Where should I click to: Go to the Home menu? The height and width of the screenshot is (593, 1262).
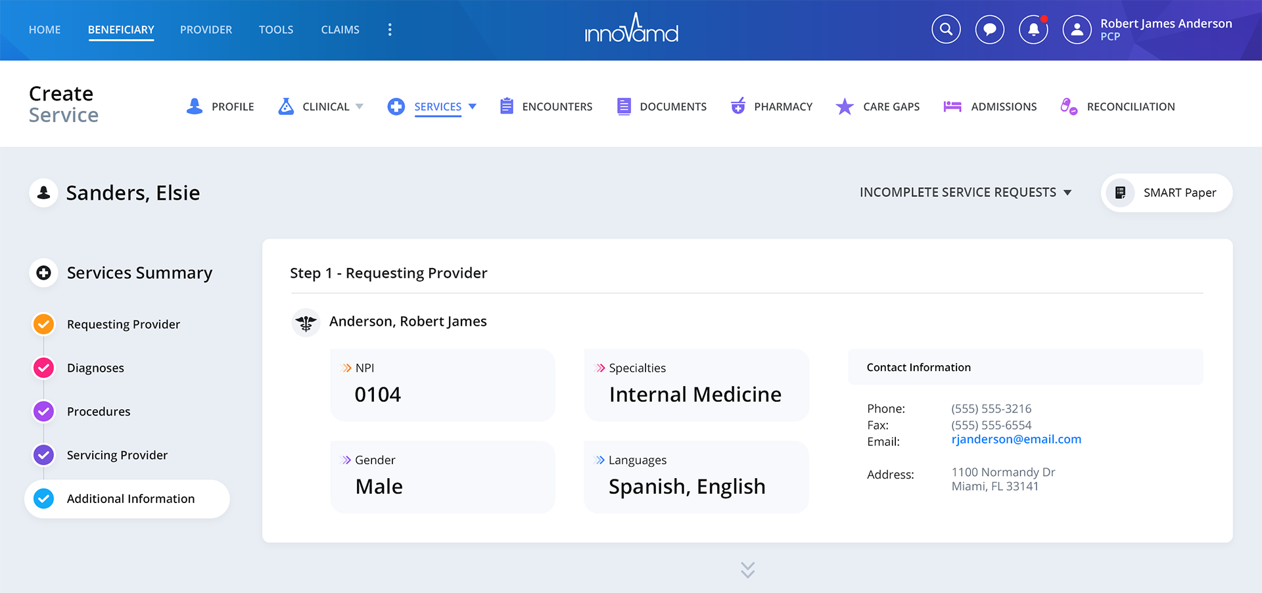[45, 30]
